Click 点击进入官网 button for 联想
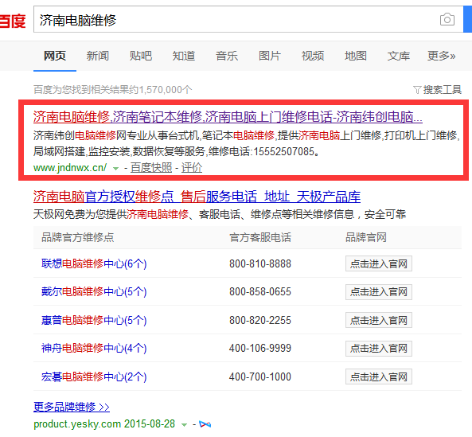 379,264
